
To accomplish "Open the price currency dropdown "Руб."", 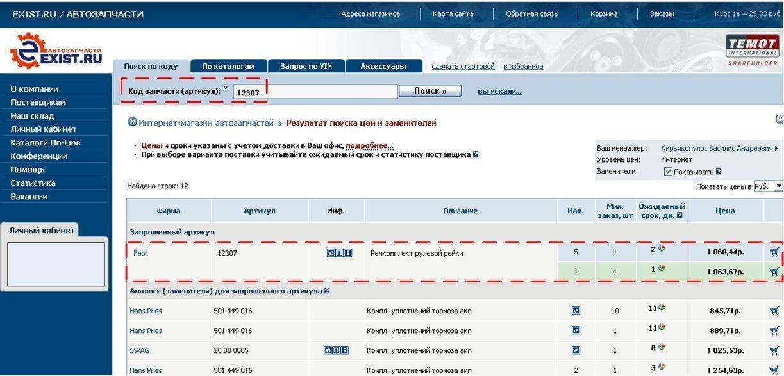I will 768,186.
